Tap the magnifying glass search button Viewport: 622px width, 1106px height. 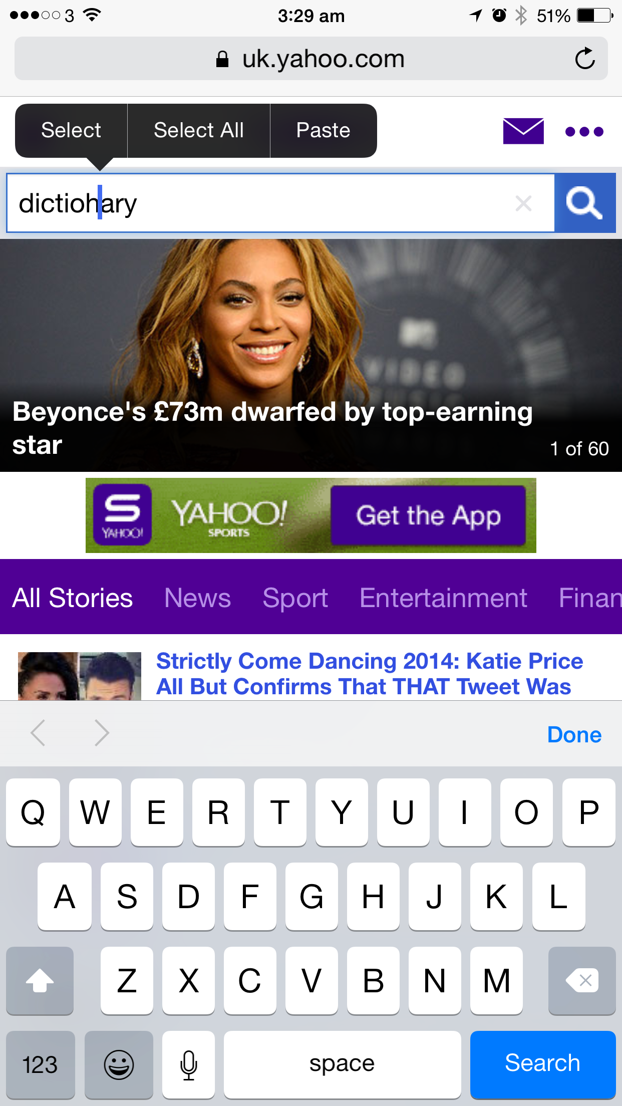click(x=585, y=203)
